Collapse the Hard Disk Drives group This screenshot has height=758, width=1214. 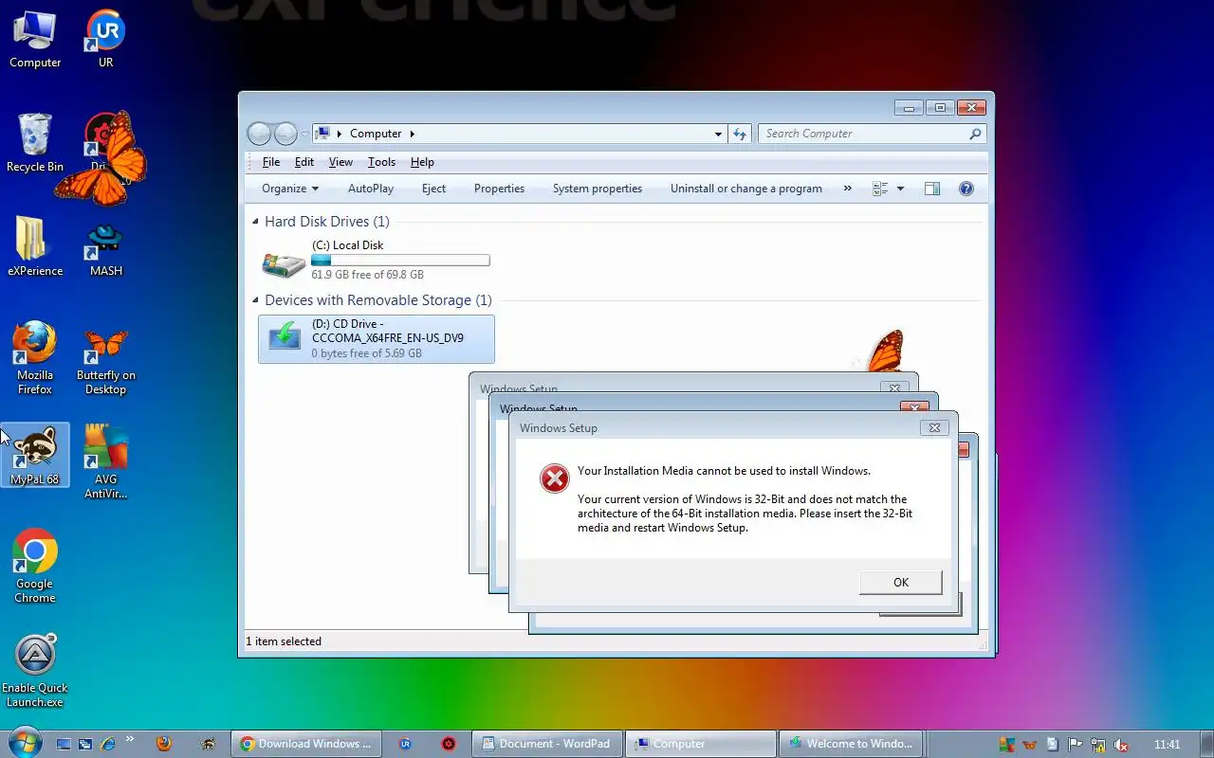click(x=255, y=222)
